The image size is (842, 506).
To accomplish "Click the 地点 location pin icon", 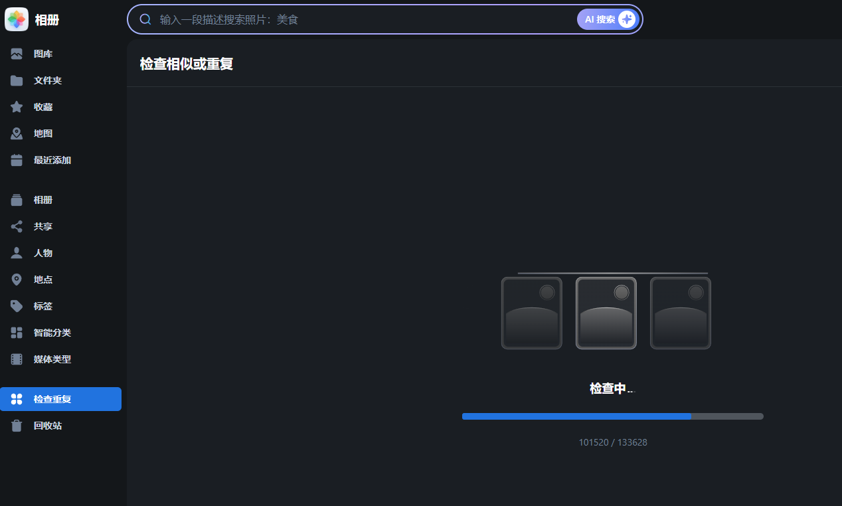I will tap(17, 280).
